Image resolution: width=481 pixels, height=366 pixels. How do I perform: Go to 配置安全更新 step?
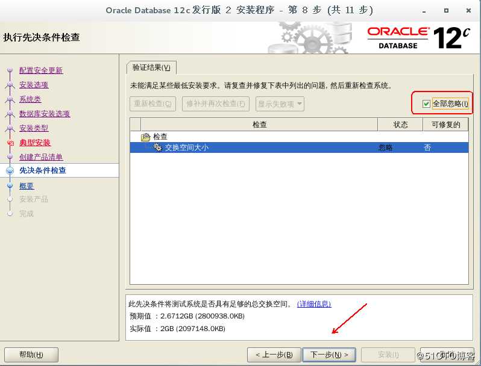point(41,70)
